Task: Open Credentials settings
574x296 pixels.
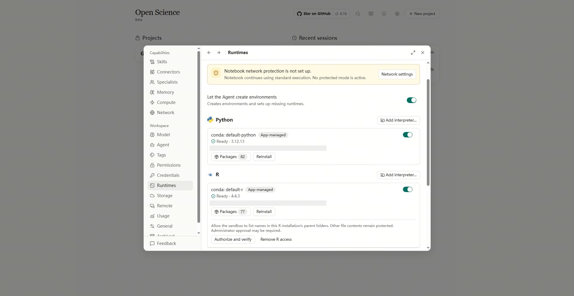Action: [170, 175]
